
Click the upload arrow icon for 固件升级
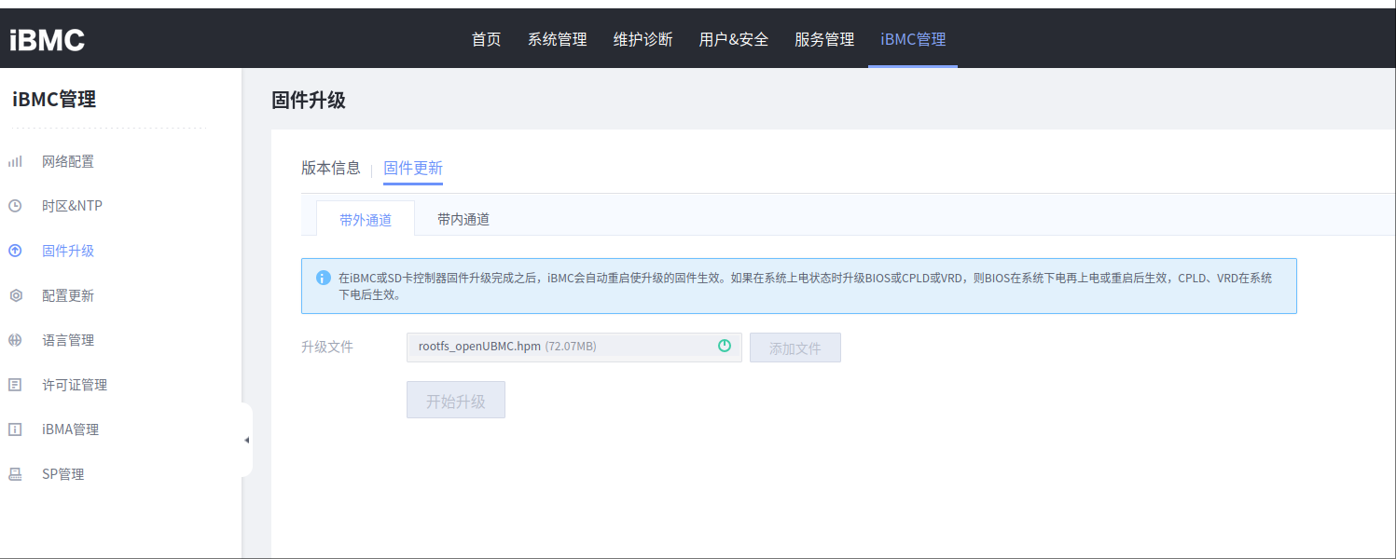15,251
